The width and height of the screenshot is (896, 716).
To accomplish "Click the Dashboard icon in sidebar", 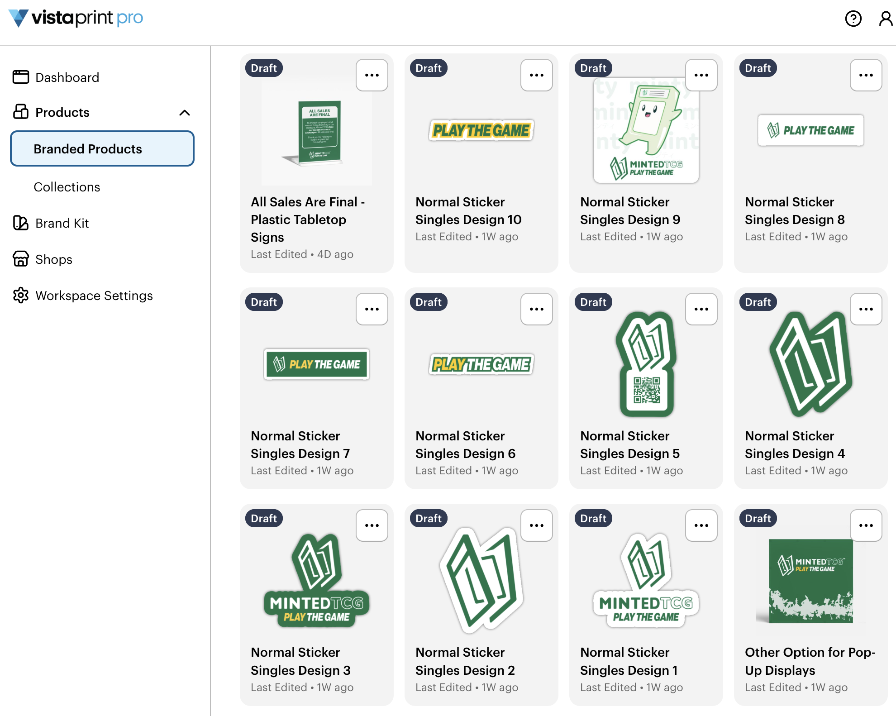I will tap(21, 77).
